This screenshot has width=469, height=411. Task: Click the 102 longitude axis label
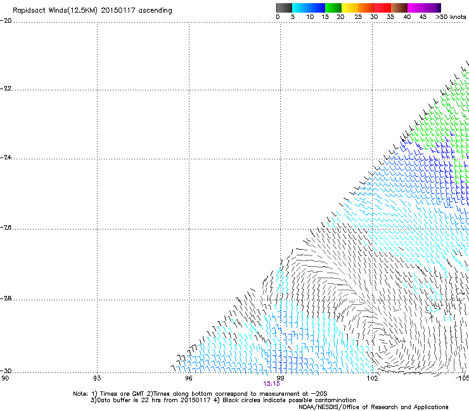[x=373, y=378]
